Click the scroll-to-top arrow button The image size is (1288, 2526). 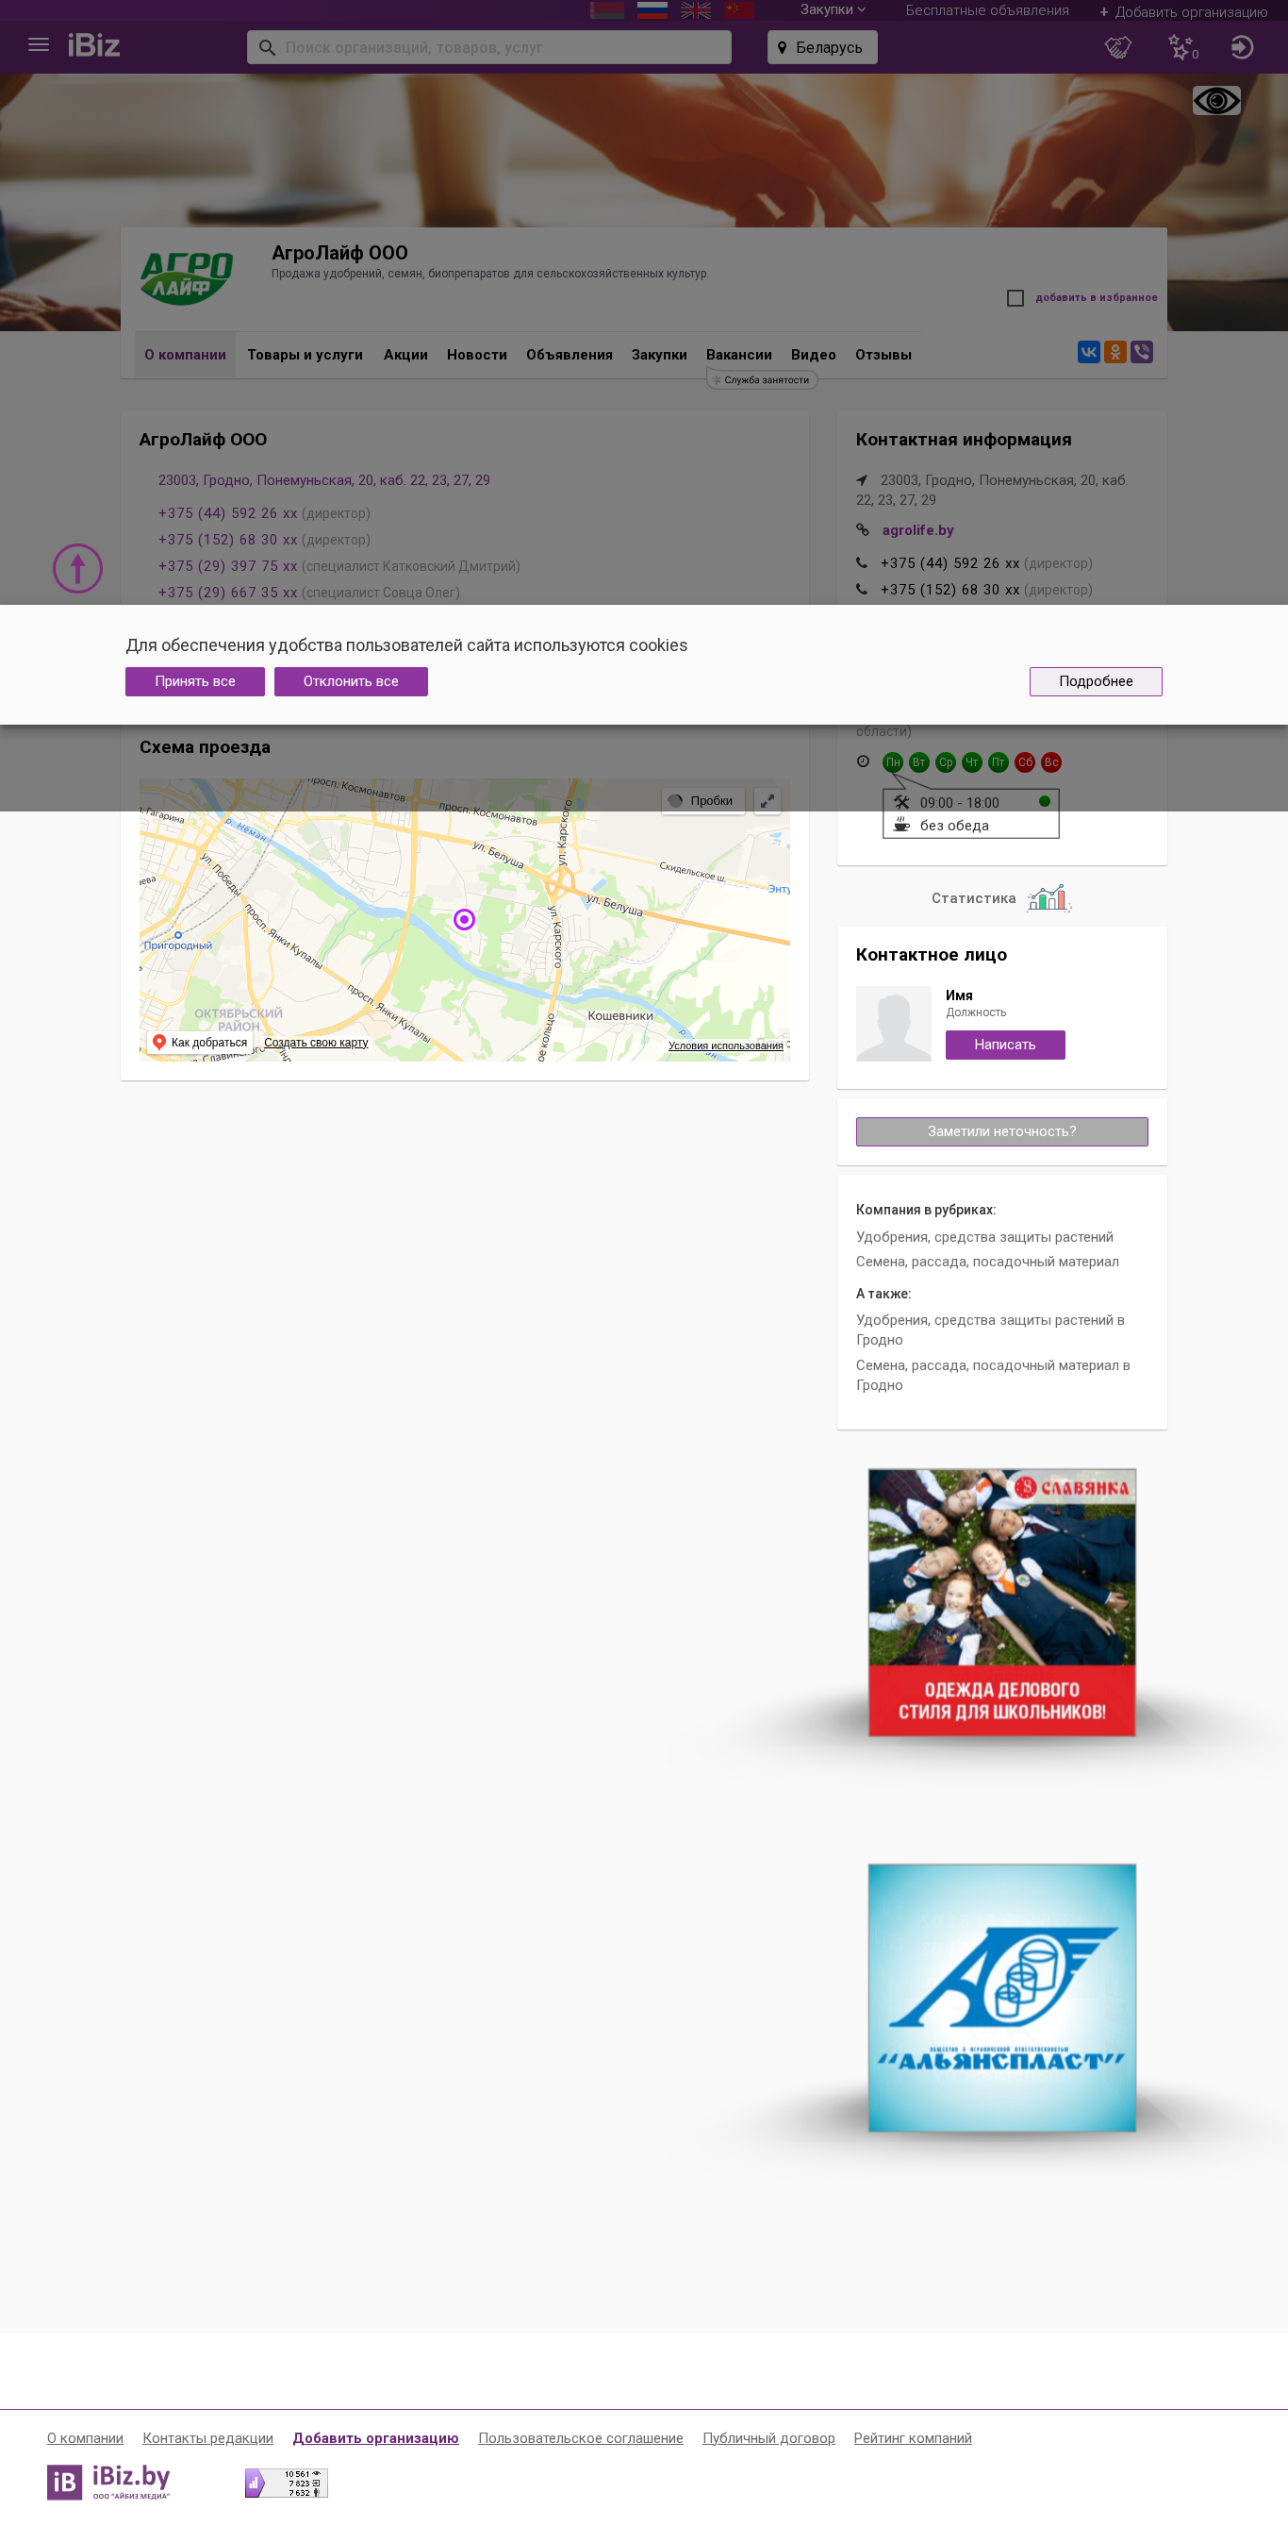coord(77,568)
